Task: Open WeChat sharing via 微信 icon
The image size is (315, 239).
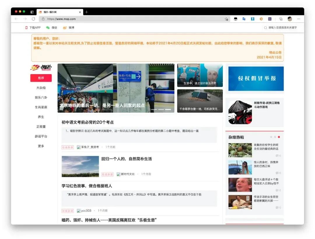Action: [x=48, y=28]
